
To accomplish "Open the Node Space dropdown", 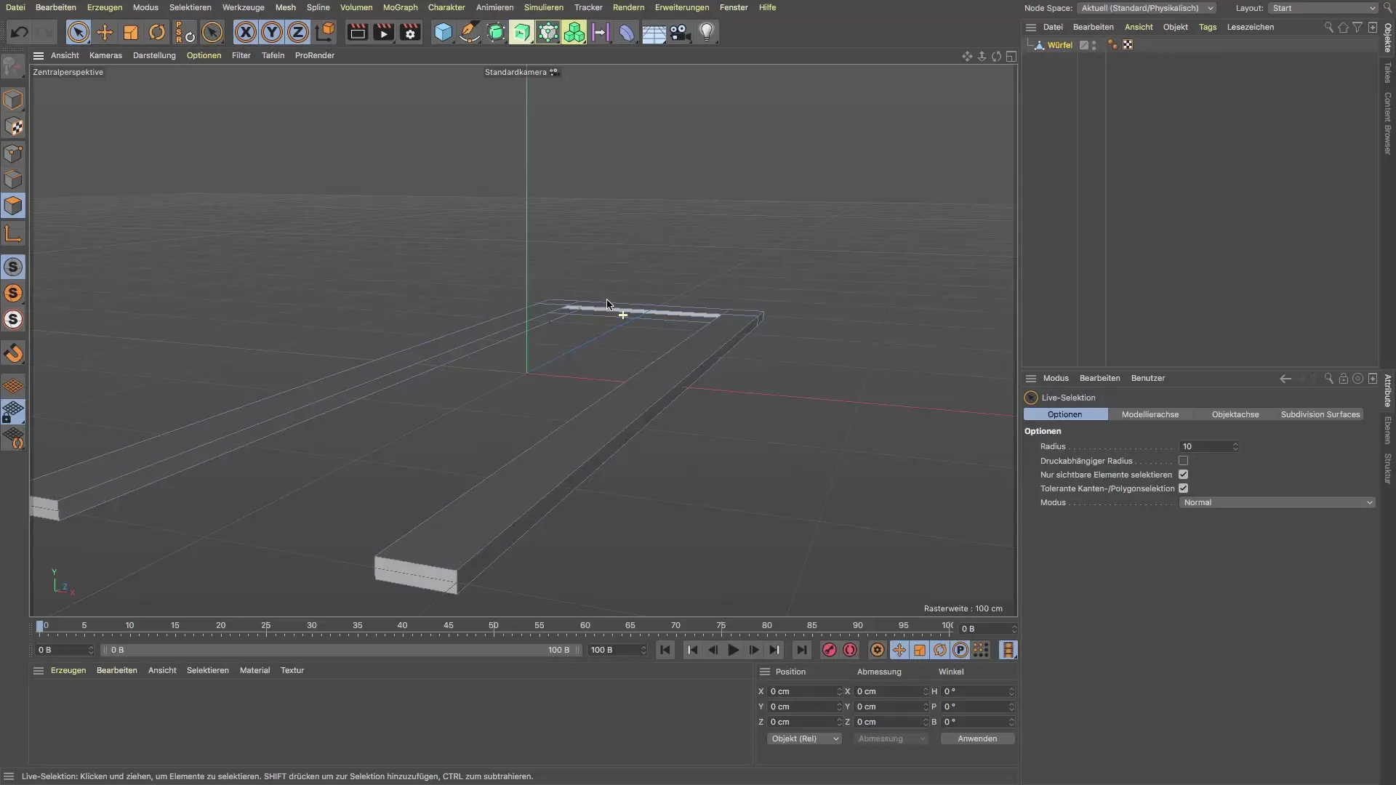I will click(x=1147, y=8).
